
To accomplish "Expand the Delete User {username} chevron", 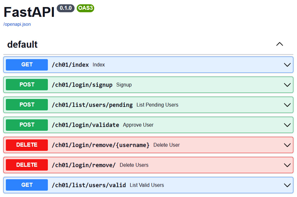I will pyautogui.click(x=287, y=145).
